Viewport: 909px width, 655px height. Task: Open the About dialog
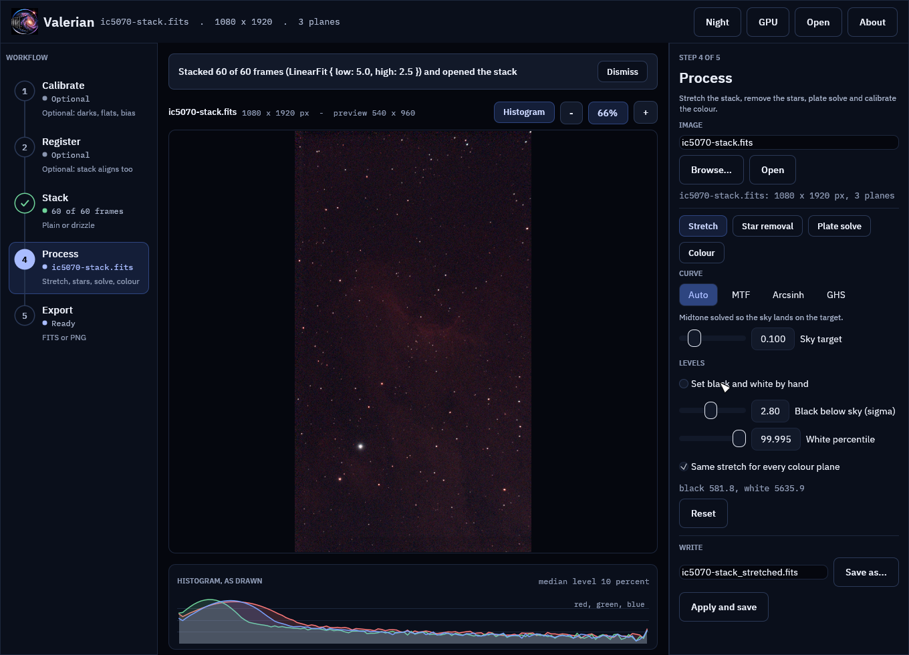872,22
